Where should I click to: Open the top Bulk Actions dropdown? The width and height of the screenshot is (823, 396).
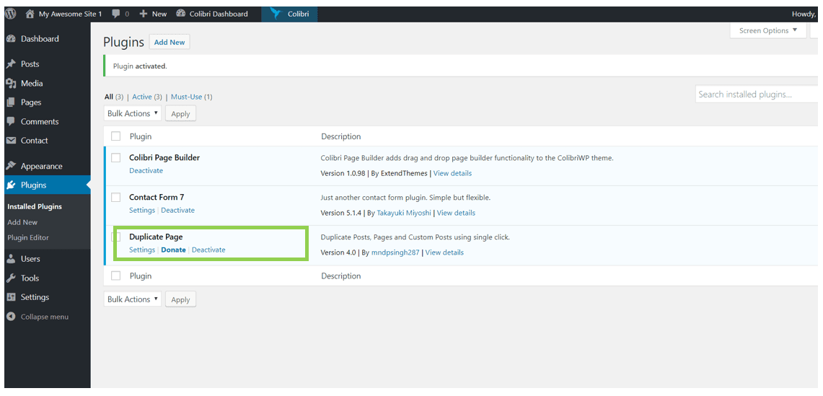pyautogui.click(x=133, y=114)
